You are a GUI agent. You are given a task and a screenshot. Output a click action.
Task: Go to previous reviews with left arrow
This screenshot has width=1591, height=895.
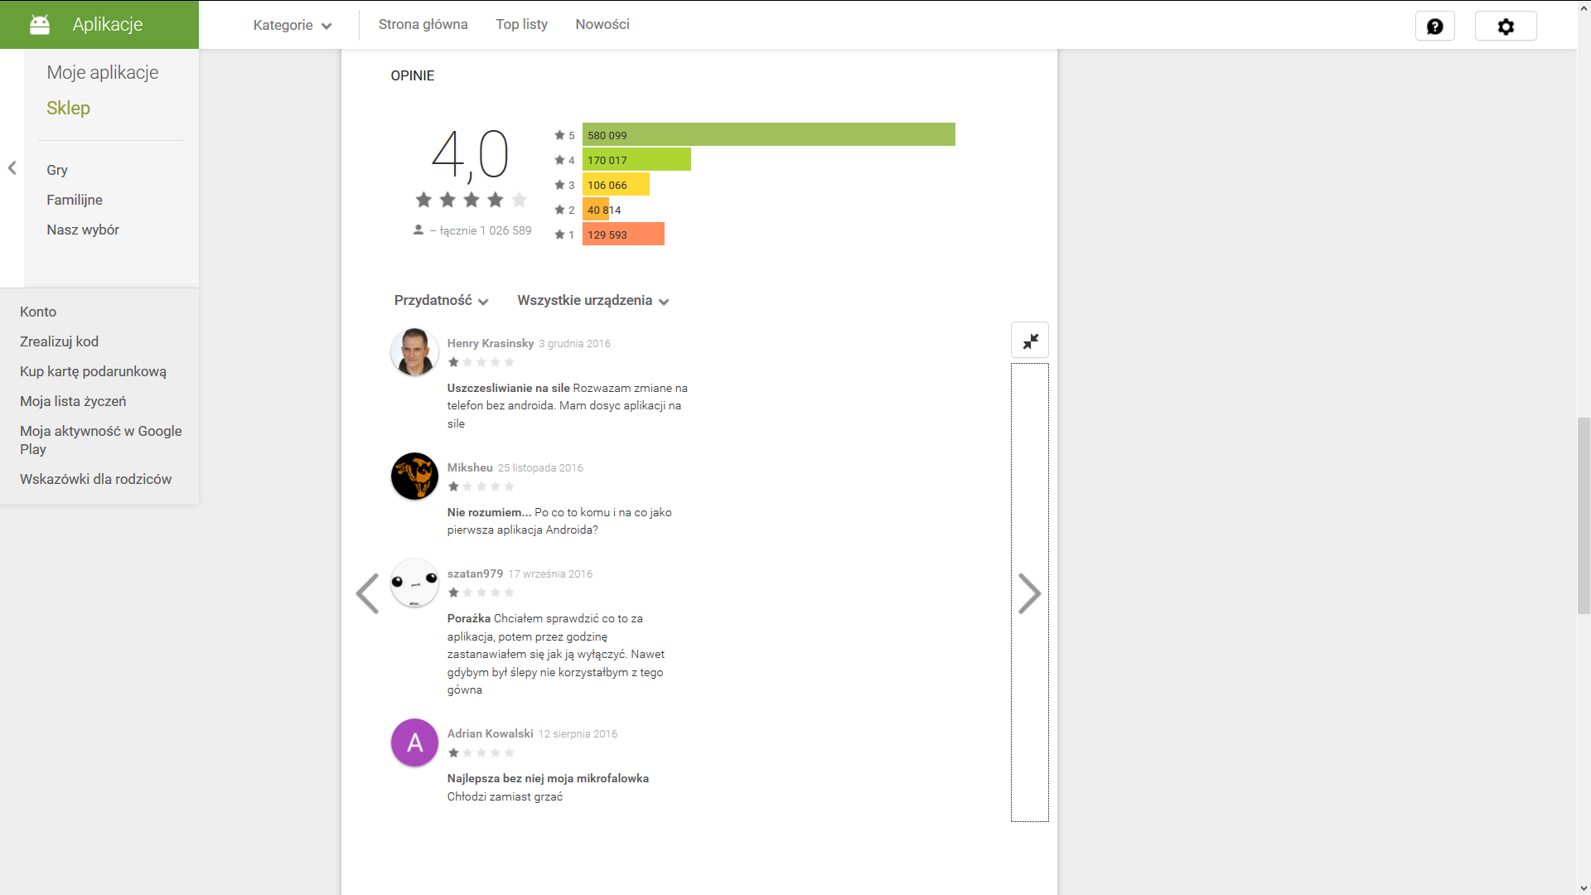(x=367, y=593)
